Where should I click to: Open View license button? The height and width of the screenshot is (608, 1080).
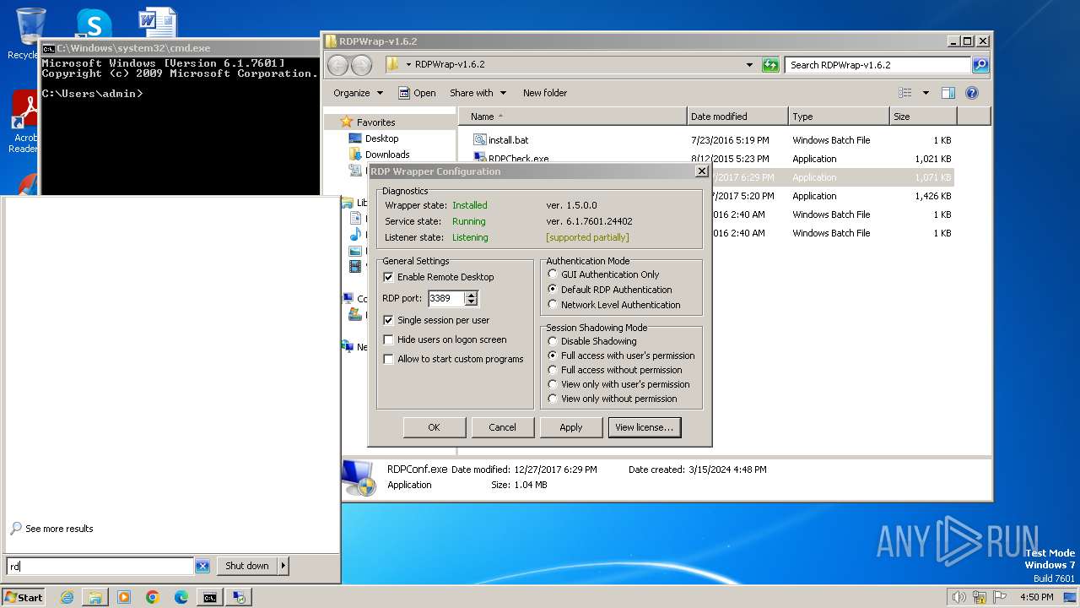644,427
